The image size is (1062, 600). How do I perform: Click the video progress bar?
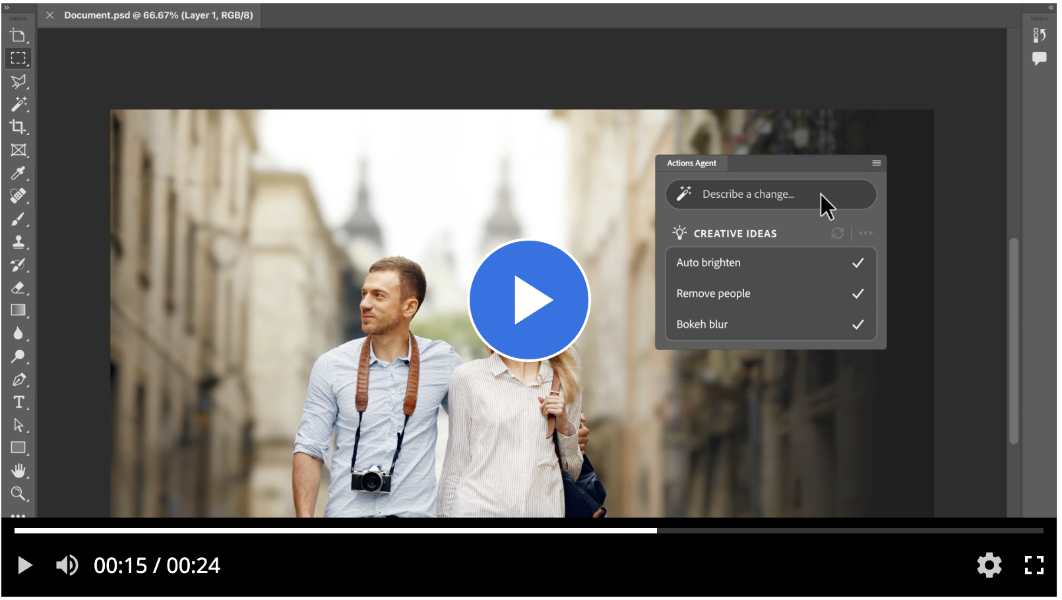(528, 531)
